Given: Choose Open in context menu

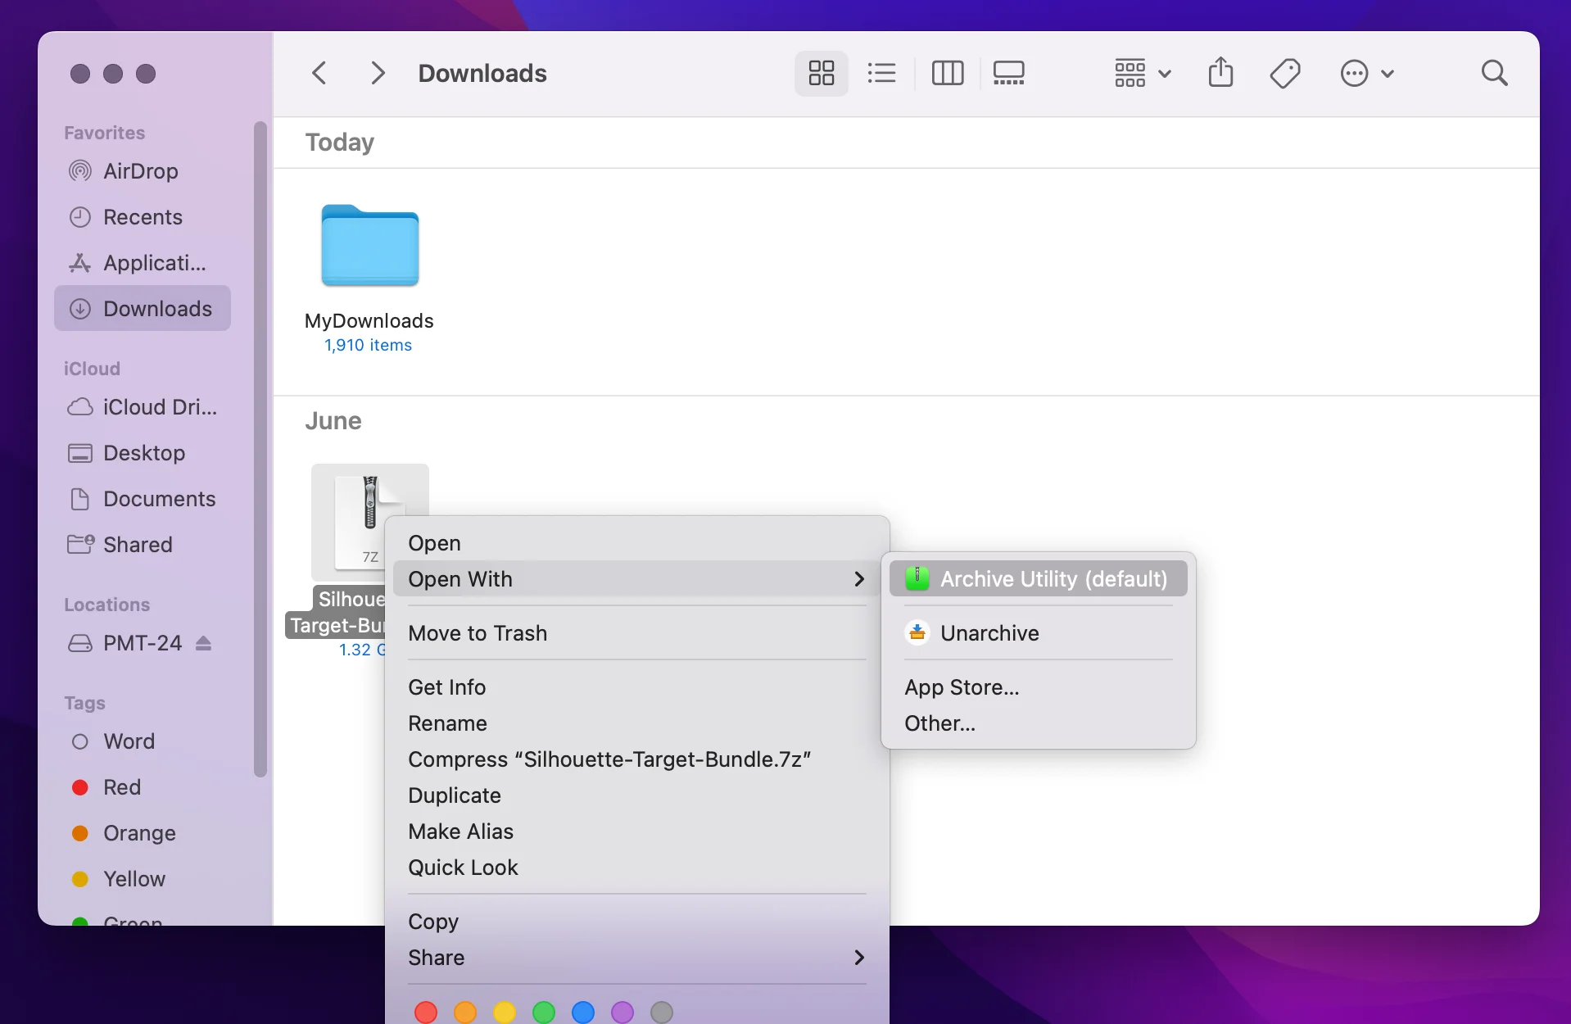Looking at the screenshot, I should point(637,543).
